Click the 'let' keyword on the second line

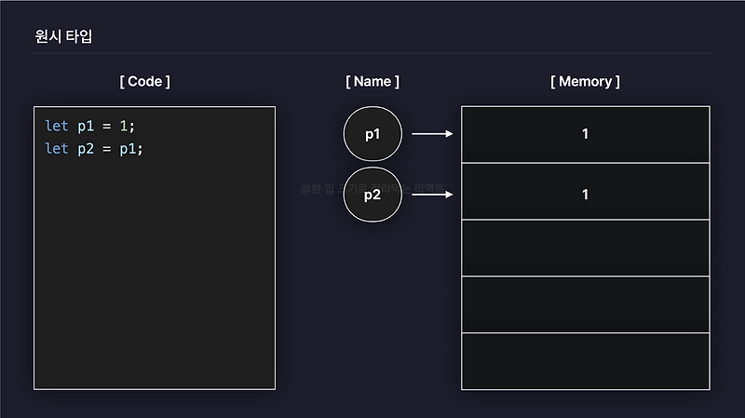coord(56,148)
